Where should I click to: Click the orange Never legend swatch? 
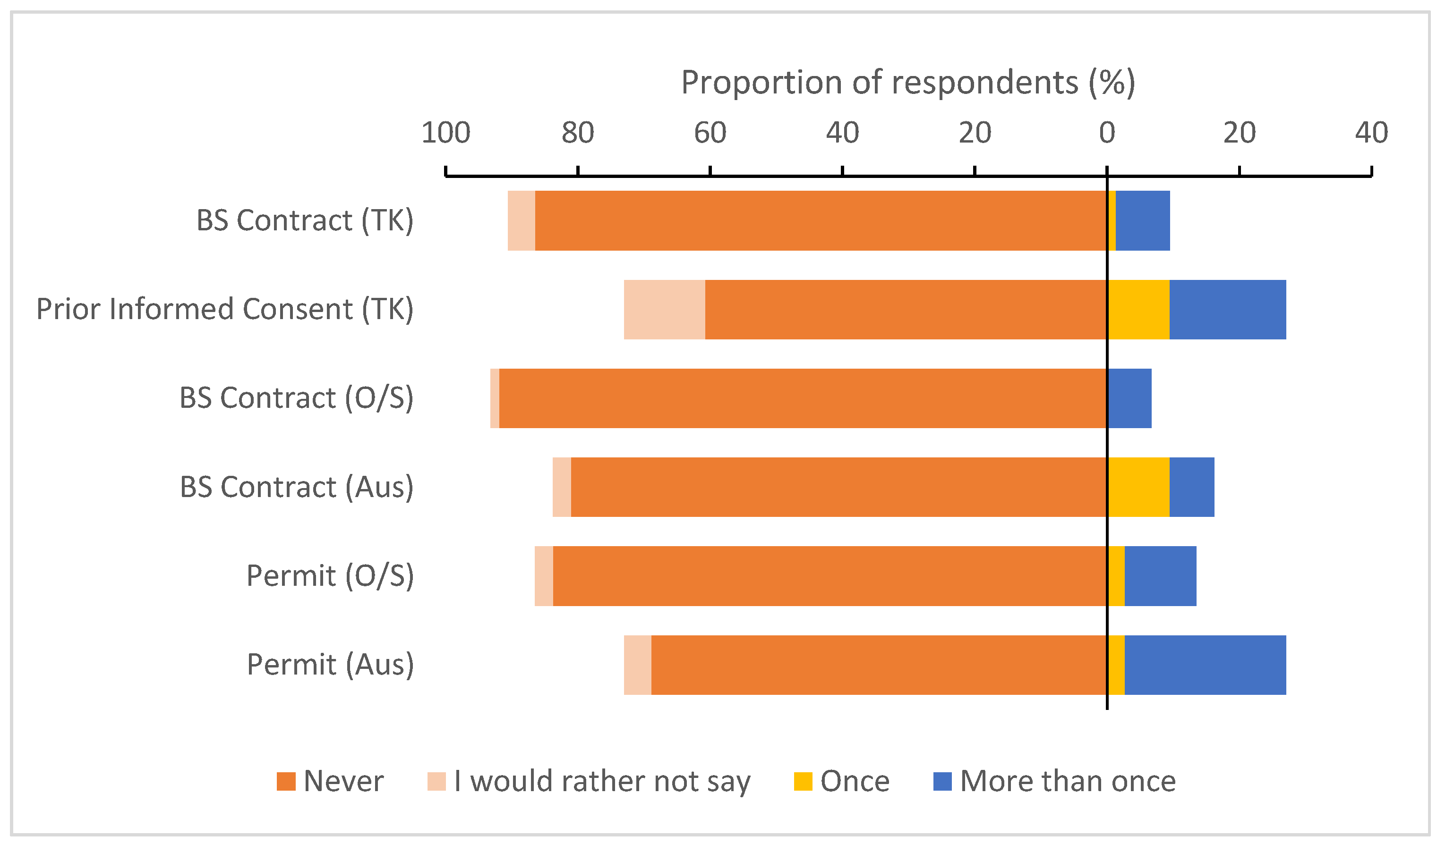286,781
